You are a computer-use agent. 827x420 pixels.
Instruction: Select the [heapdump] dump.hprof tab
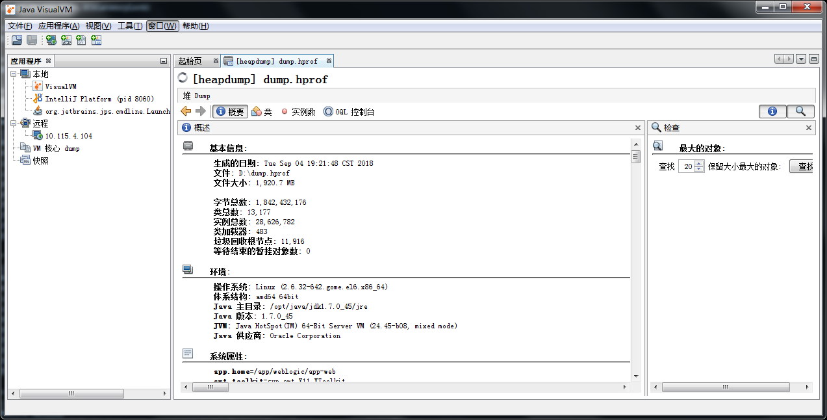point(277,61)
